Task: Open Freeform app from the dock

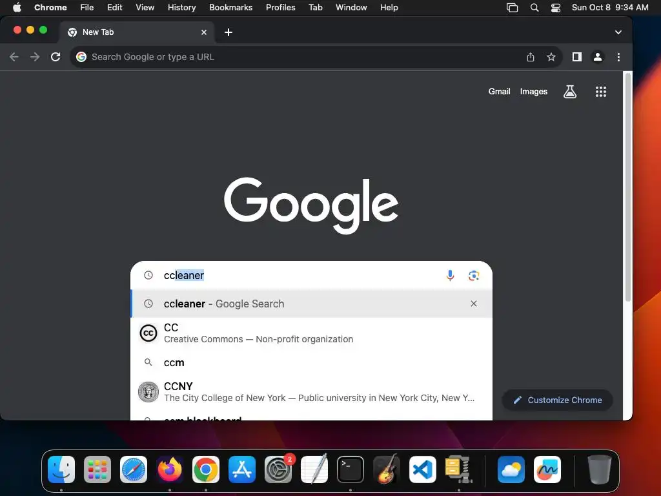Action: 547,470
